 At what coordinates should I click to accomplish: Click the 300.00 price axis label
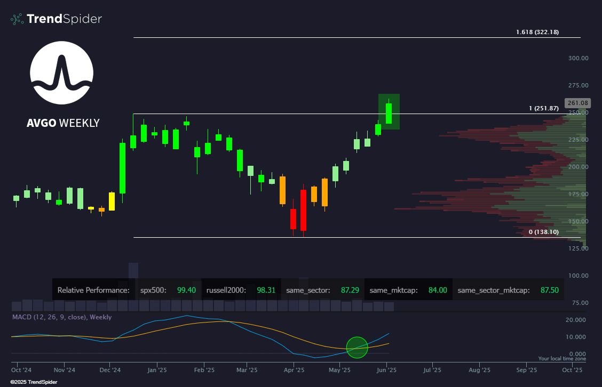(579, 58)
